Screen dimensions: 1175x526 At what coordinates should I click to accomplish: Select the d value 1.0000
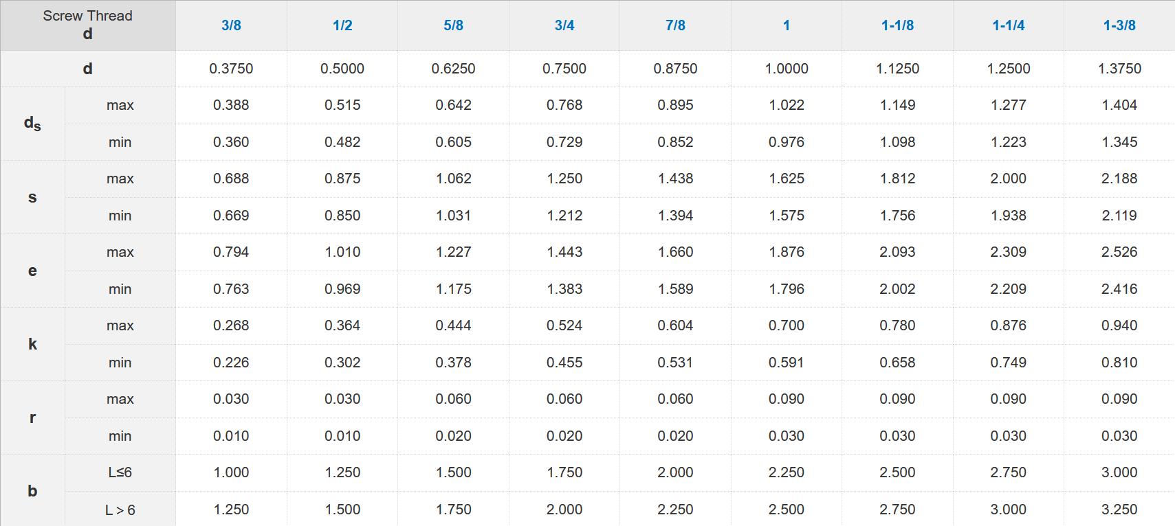click(787, 69)
